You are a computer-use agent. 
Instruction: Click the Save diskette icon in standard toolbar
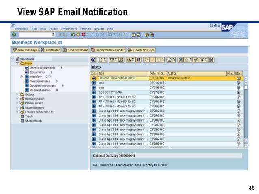click(x=65, y=34)
